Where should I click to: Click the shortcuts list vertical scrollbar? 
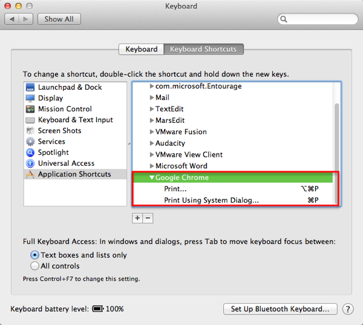coord(336,154)
